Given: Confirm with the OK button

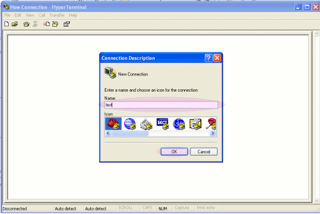Looking at the screenshot, I should pyautogui.click(x=174, y=151).
